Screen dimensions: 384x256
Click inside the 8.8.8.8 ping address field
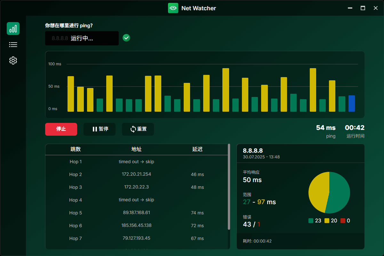point(82,38)
